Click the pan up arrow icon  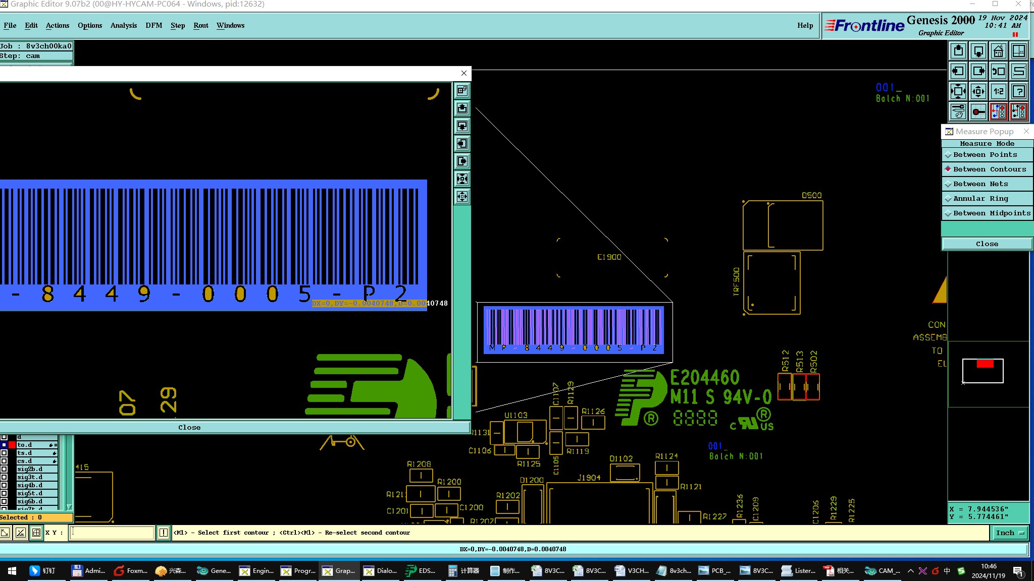(x=958, y=51)
